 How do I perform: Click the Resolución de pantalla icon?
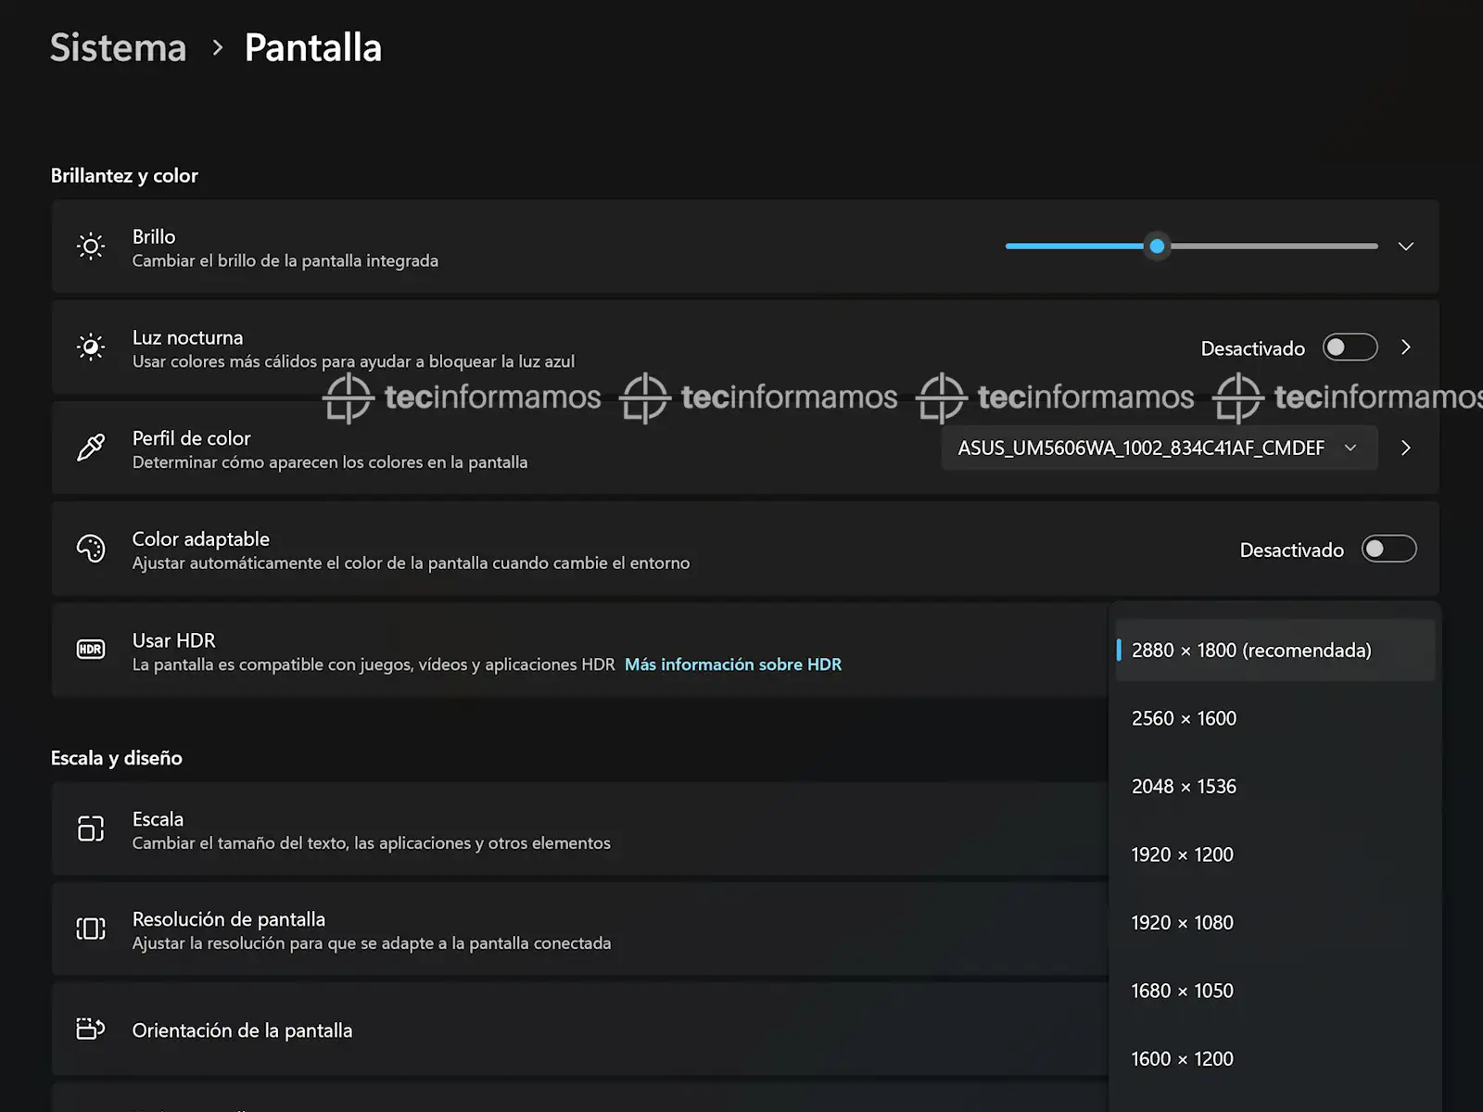point(91,929)
